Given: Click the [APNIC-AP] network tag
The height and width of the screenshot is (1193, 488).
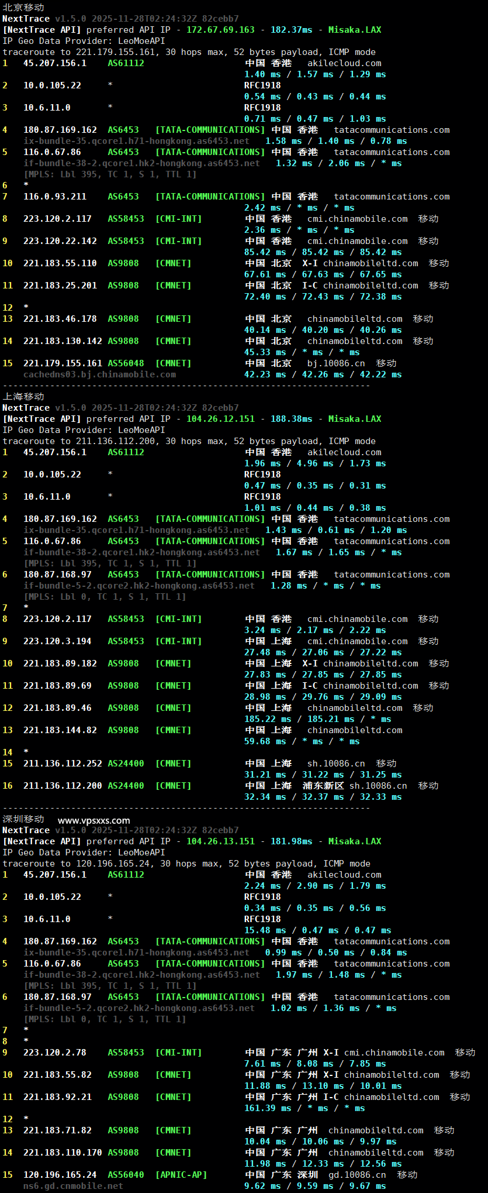Looking at the screenshot, I should (x=181, y=1175).
